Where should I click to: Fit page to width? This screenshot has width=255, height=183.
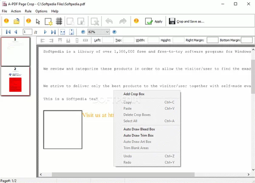[x=62, y=32]
